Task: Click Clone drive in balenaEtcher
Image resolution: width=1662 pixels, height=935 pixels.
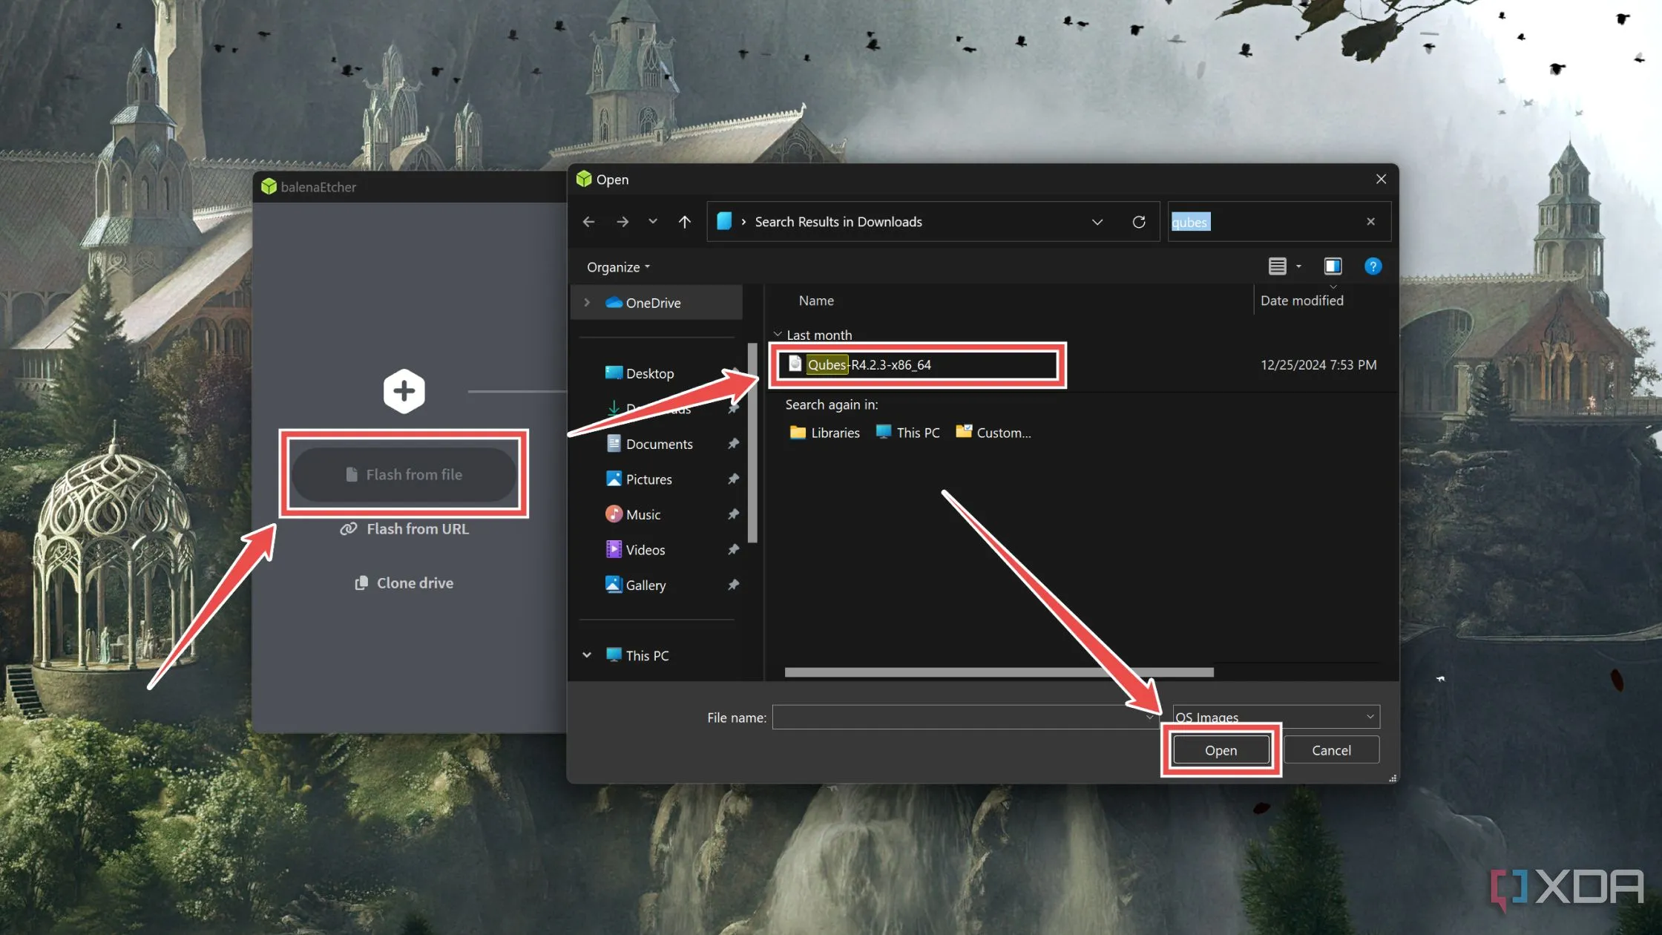Action: coord(404,583)
